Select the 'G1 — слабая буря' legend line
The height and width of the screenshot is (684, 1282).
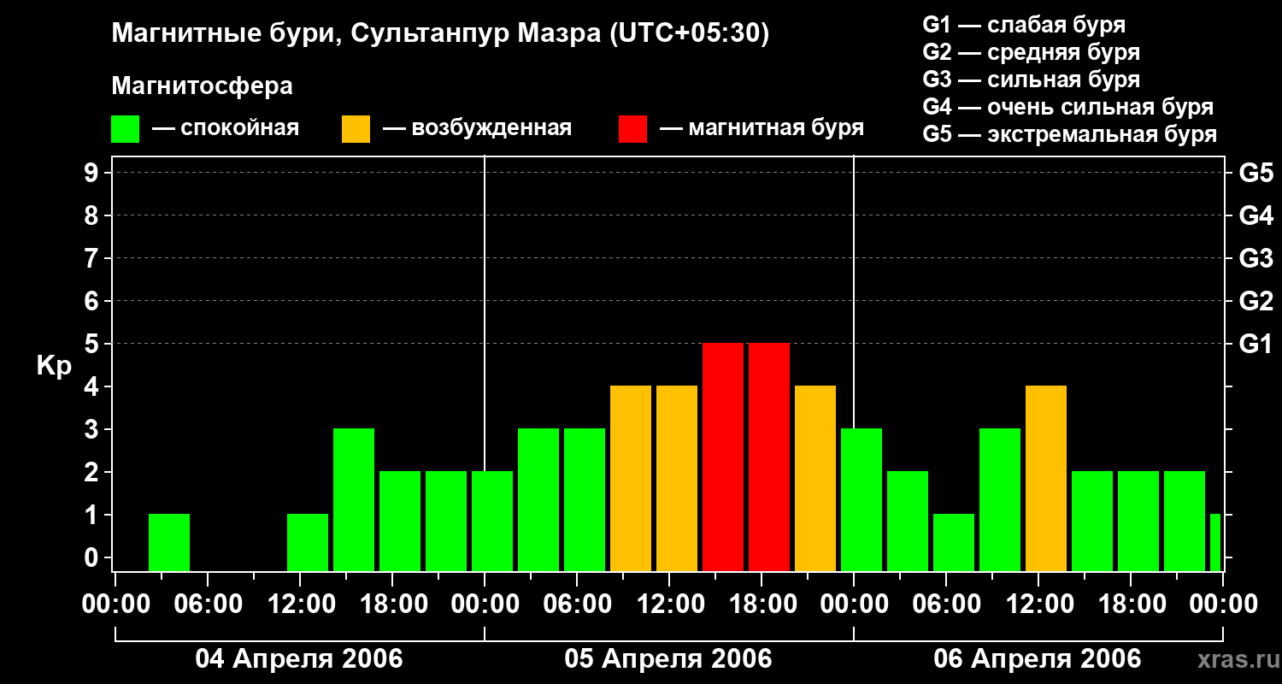pos(1024,25)
